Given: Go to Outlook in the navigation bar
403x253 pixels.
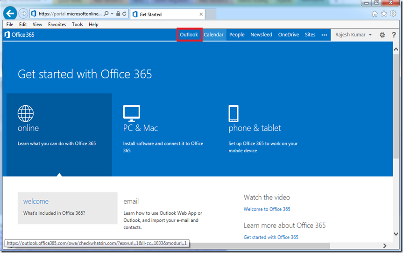Looking at the screenshot, I should pos(189,34).
